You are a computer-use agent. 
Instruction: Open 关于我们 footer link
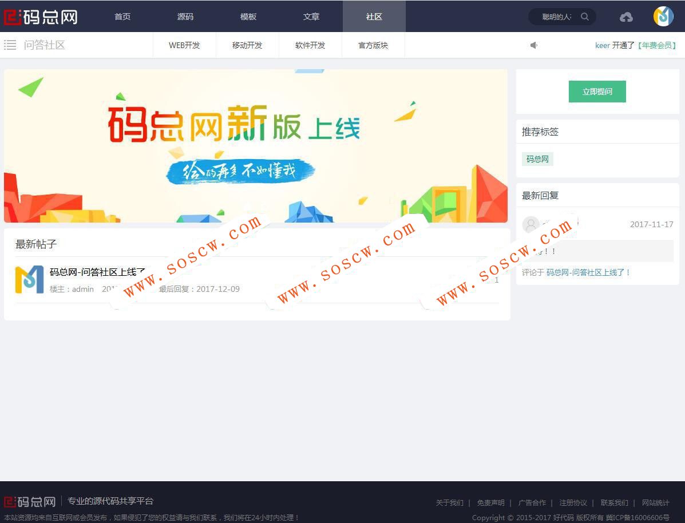click(x=450, y=502)
